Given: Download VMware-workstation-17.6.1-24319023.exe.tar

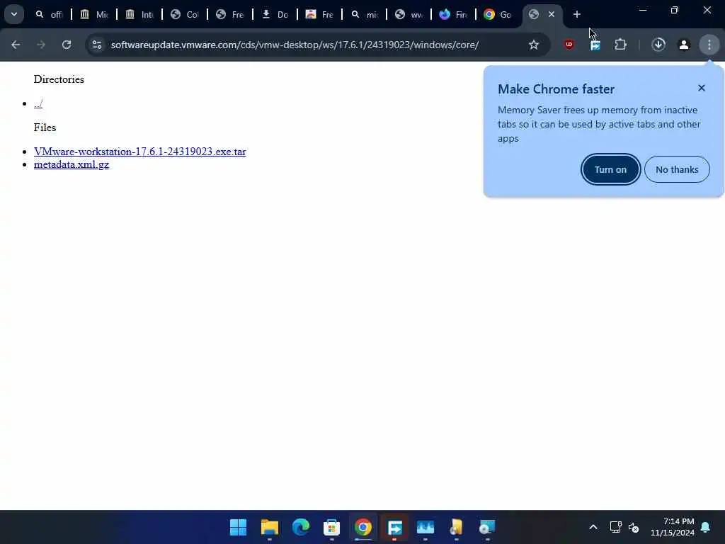Looking at the screenshot, I should click(x=139, y=152).
